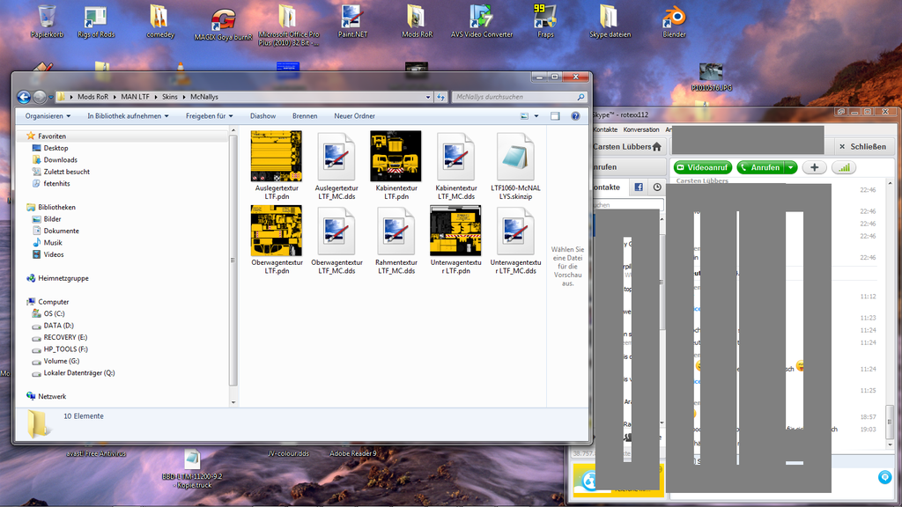Open OS (C:) drive
The image size is (902, 507).
click(x=54, y=314)
